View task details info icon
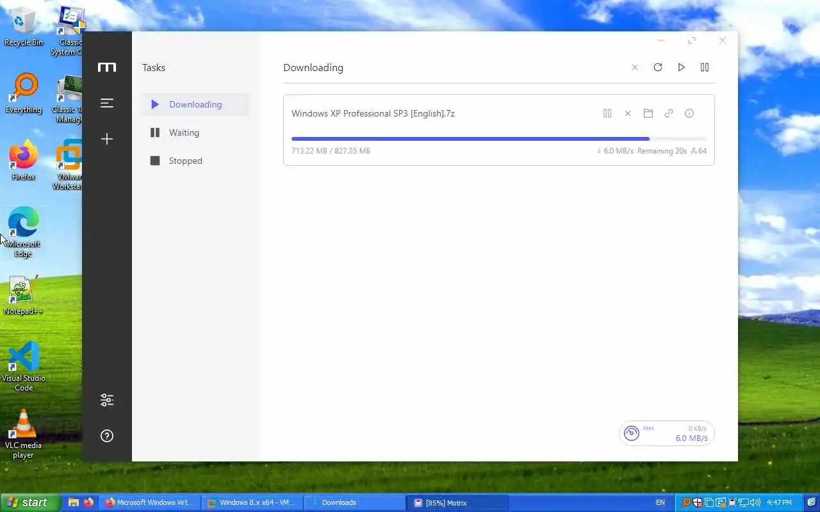The width and height of the screenshot is (820, 512). [x=689, y=113]
